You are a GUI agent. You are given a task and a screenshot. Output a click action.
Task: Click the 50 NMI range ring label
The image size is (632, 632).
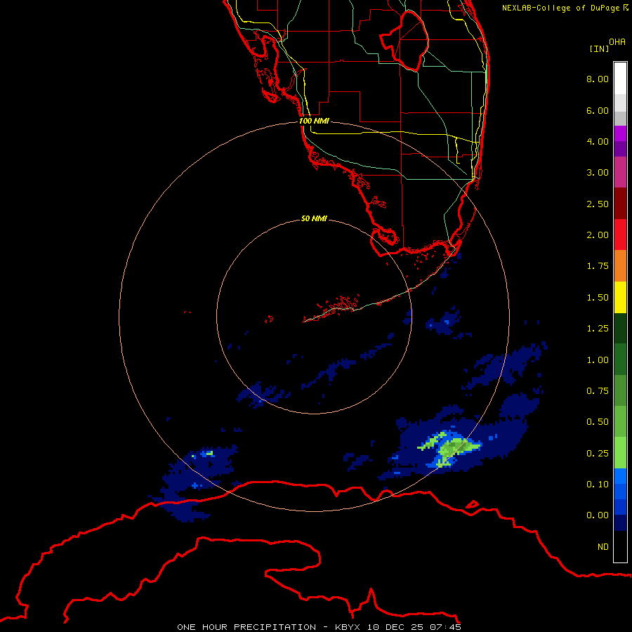314,218
